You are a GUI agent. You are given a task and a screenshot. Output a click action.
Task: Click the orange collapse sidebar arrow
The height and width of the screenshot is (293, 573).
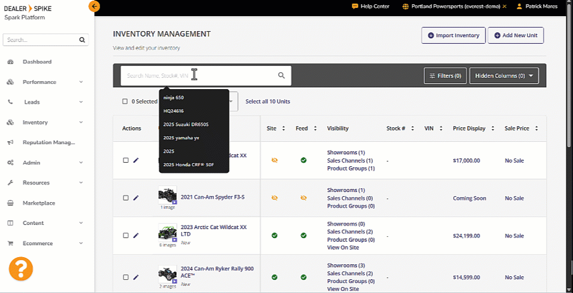click(94, 7)
